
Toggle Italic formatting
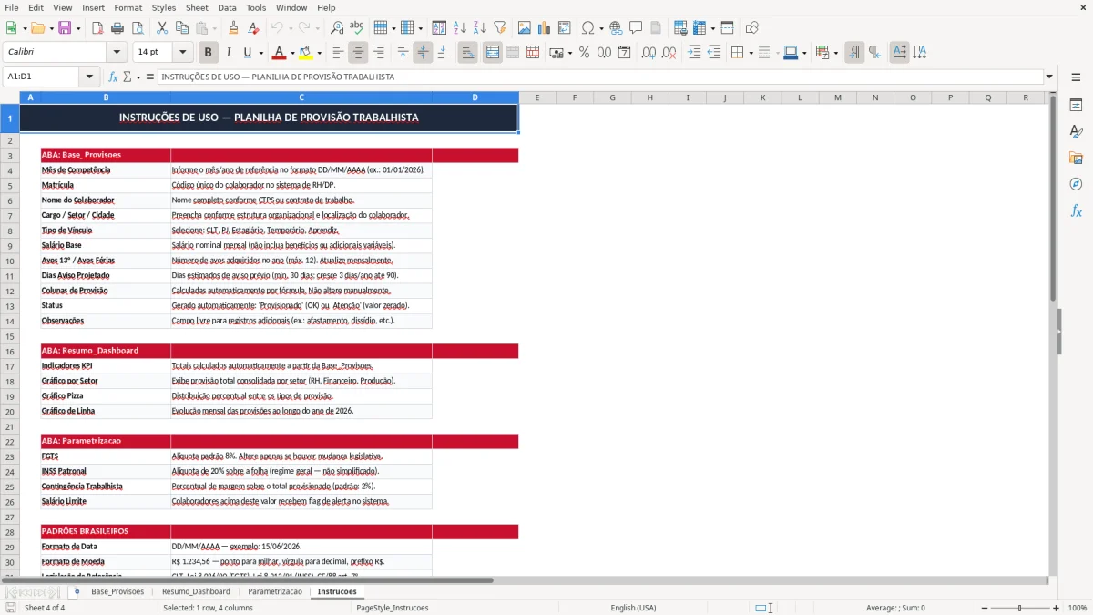pos(229,53)
